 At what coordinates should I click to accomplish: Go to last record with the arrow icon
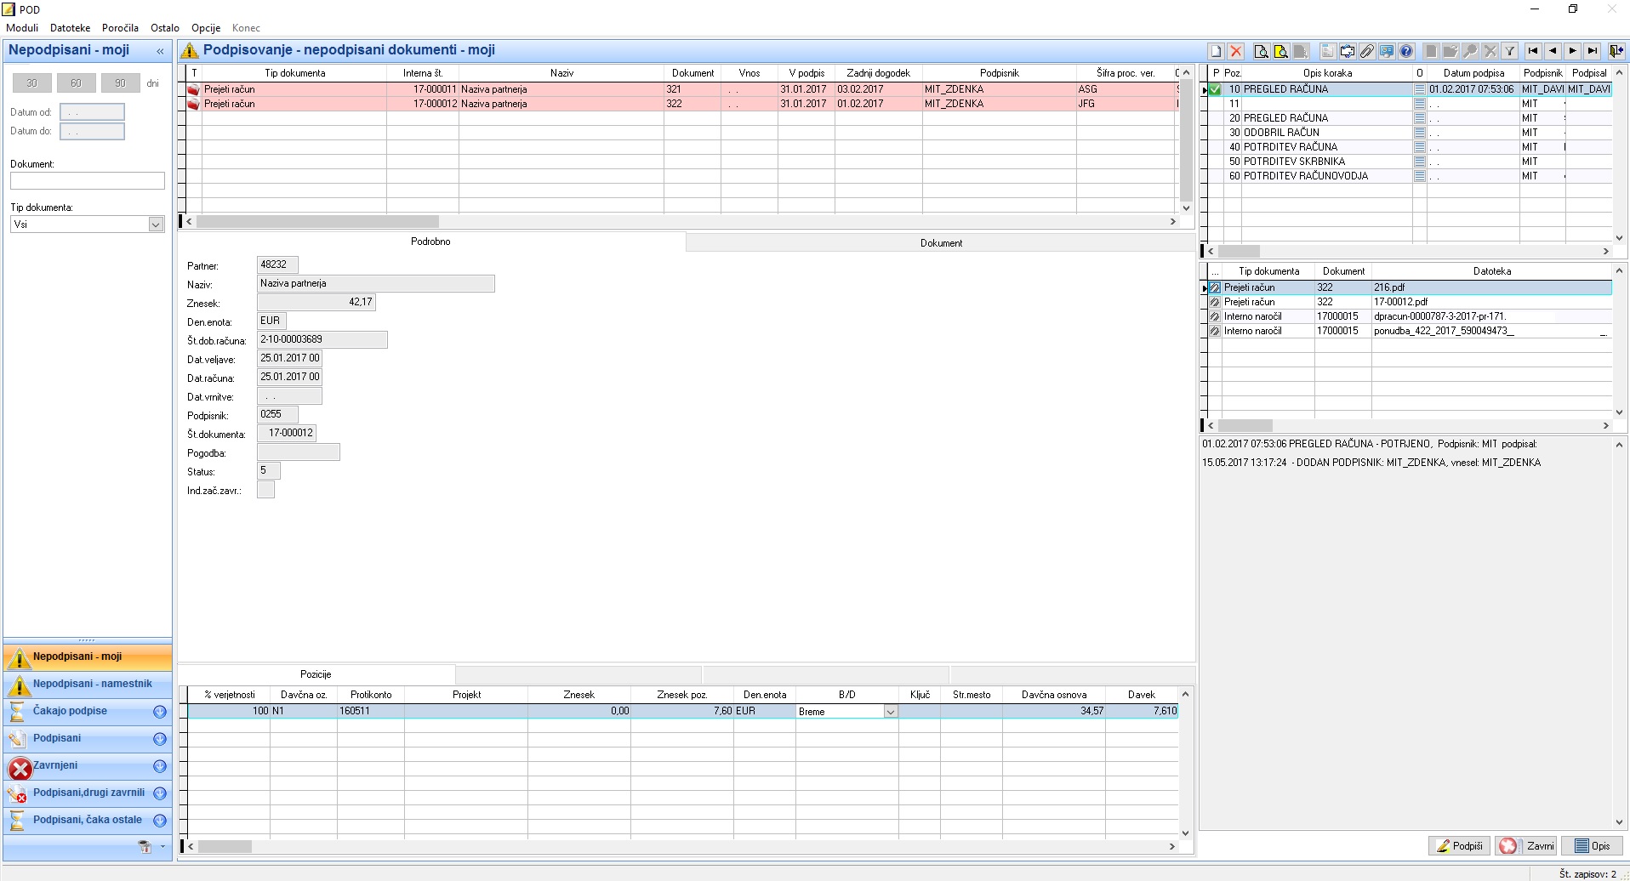[x=1593, y=51]
